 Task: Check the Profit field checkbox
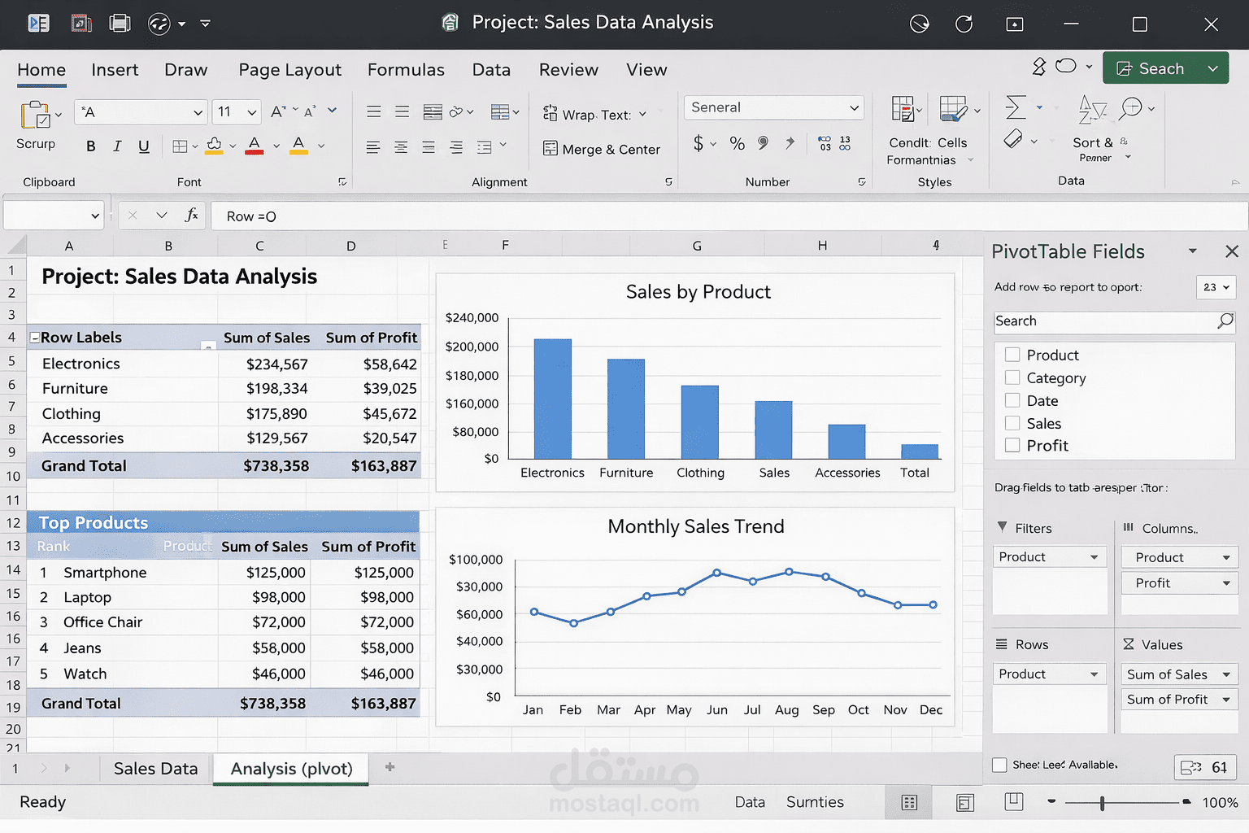1012,445
